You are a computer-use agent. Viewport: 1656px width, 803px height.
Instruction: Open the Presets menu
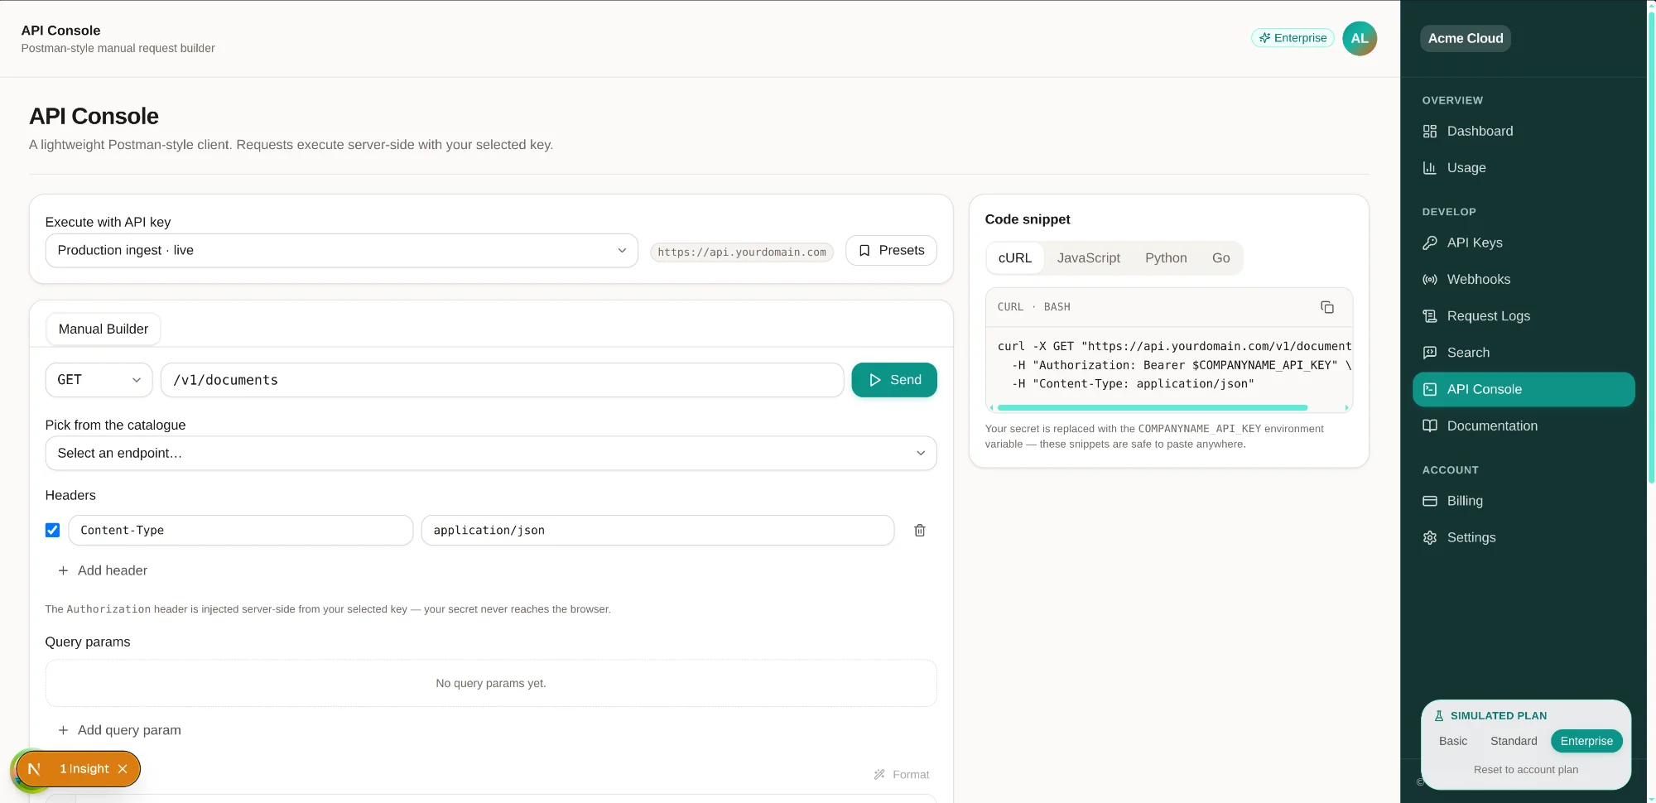(891, 251)
